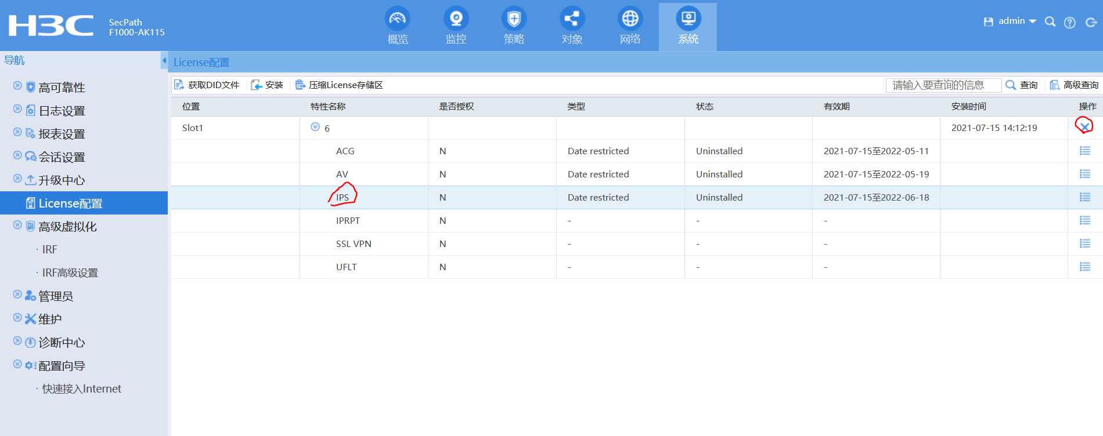Click the 安装 install button

coord(268,85)
